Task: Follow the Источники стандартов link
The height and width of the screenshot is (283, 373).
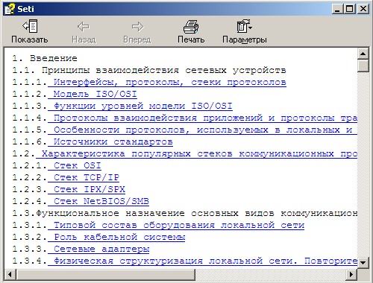Action: tap(110, 141)
